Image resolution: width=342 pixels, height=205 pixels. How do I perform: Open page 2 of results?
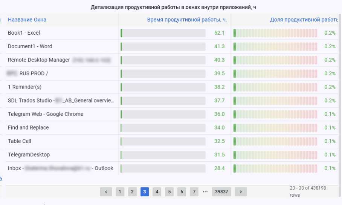132,192
